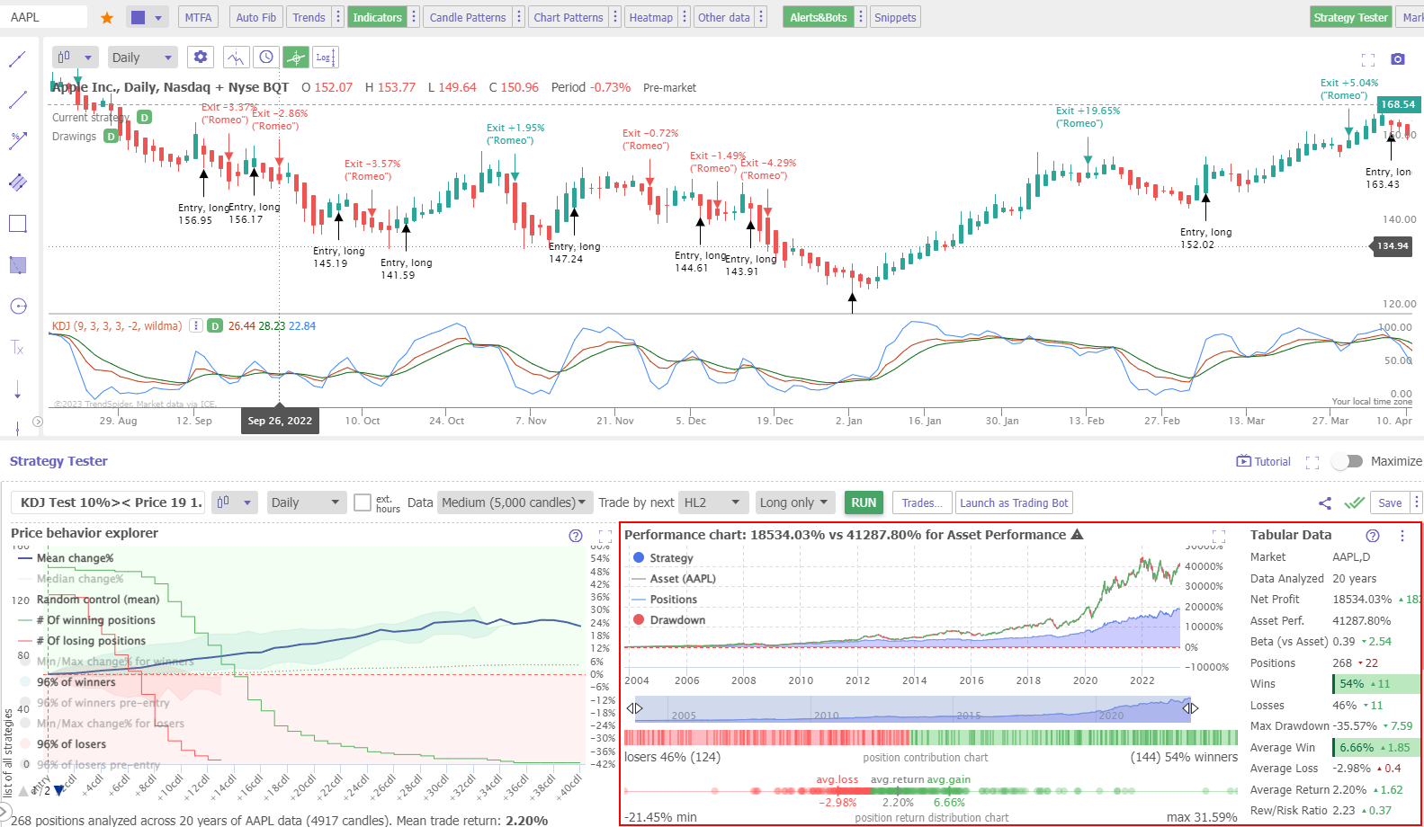This screenshot has width=1424, height=827.
Task: Click the favorite star next to AAPL
Action: click(107, 18)
